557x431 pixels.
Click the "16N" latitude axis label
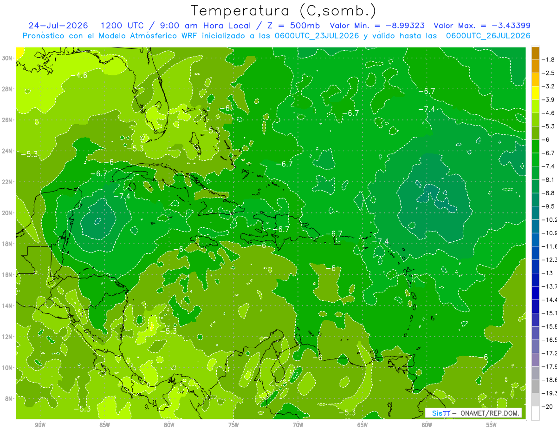tap(8, 275)
